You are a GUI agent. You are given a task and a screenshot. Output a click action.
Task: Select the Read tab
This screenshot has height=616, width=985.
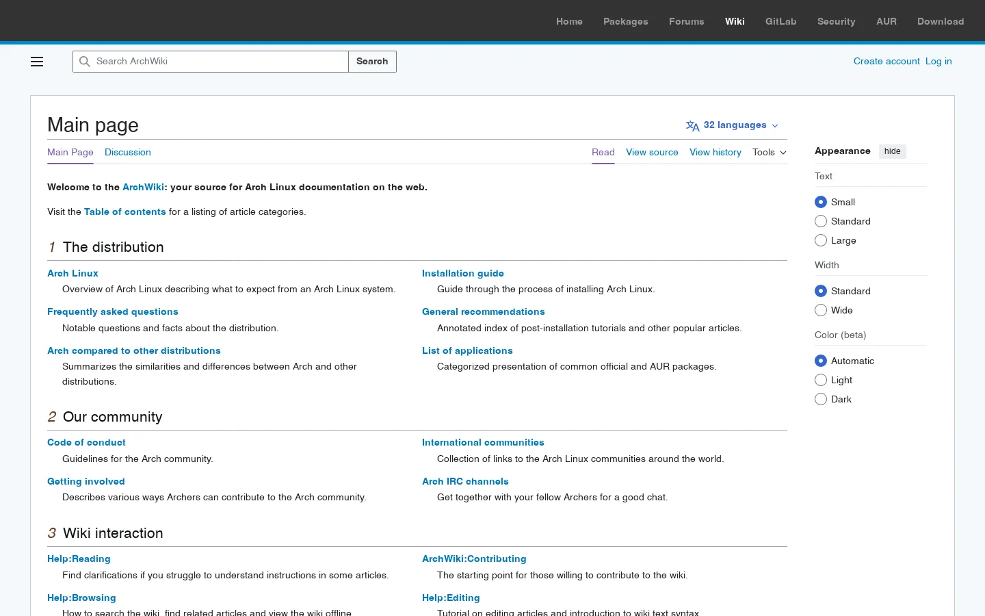click(x=603, y=153)
